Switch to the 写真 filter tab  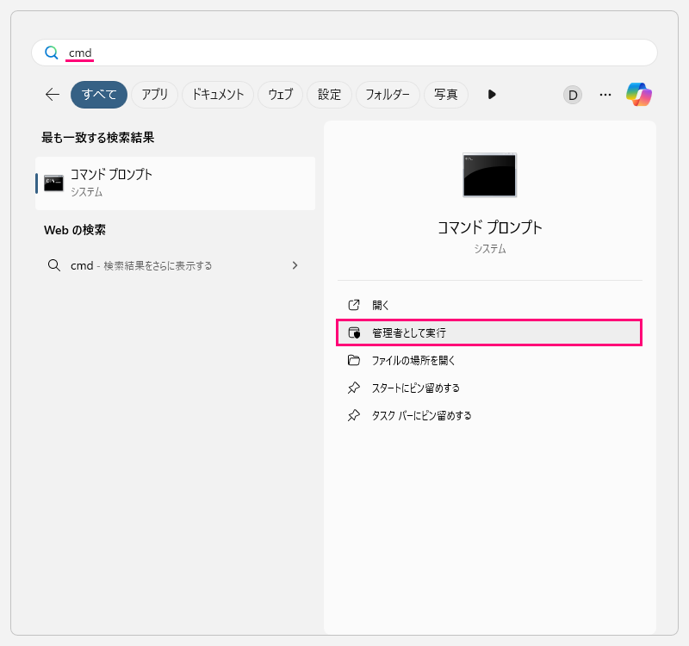445,95
